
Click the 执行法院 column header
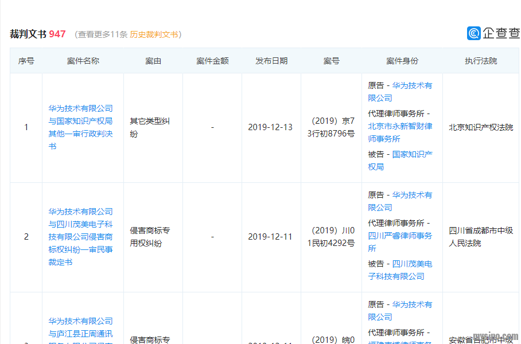coord(481,61)
